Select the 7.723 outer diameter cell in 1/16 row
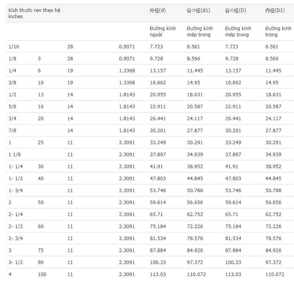This screenshot has width=294, height=283. pyautogui.click(x=156, y=46)
